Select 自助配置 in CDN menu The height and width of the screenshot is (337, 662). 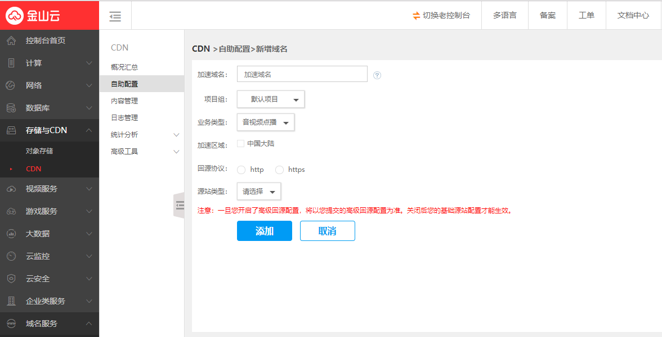click(141, 84)
